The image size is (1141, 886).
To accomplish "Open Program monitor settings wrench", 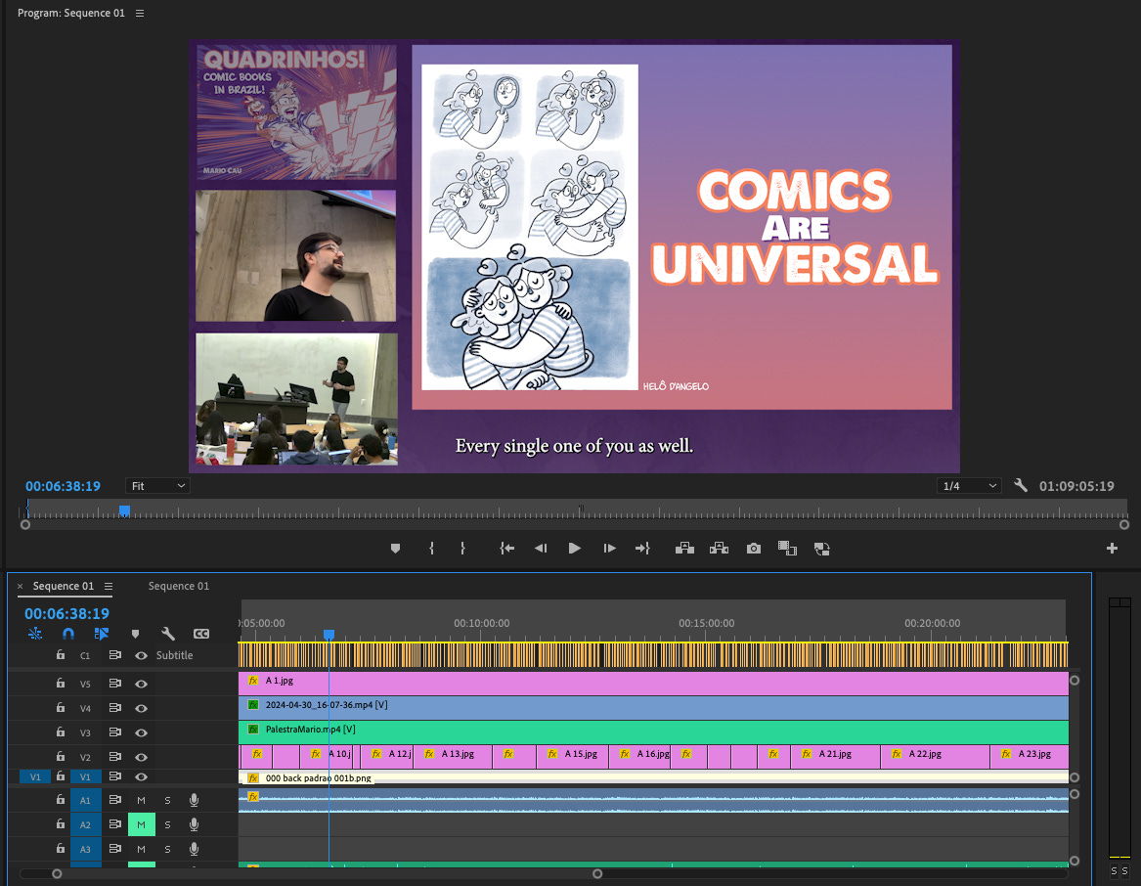I will 1020,486.
